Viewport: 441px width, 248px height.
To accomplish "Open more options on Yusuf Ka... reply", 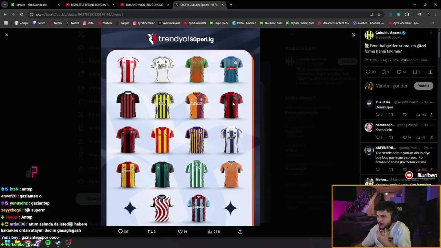I will pyautogui.click(x=431, y=102).
